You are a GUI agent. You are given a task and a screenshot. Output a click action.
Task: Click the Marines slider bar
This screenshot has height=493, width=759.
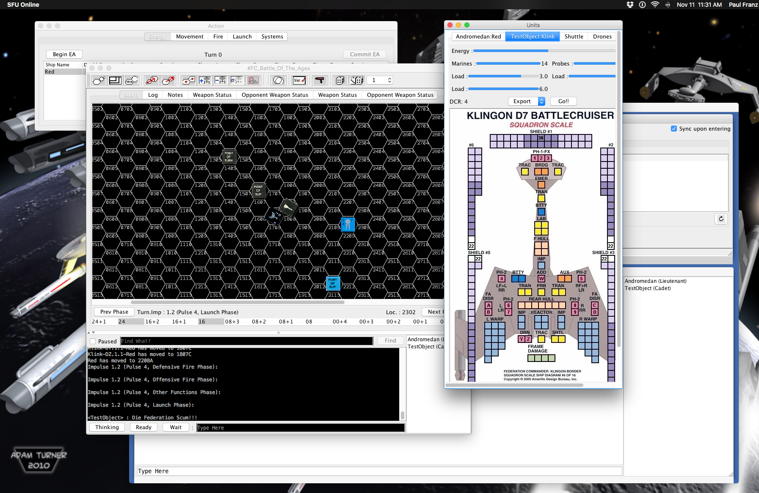coord(508,63)
